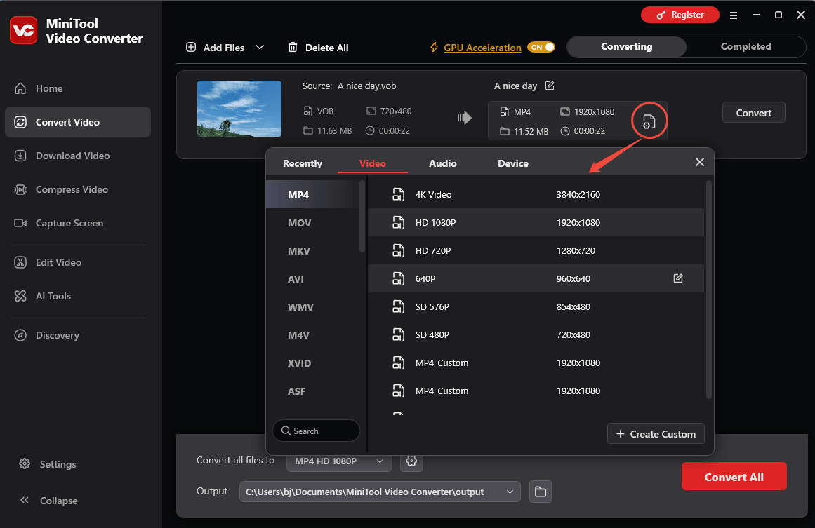This screenshot has width=815, height=528.
Task: Click the format list scrollbar
Action: click(x=362, y=217)
